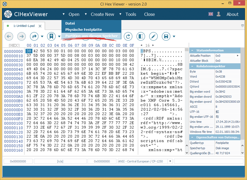Open the Create New menu
Viewport: 247px width, 180px height.
click(103, 14)
